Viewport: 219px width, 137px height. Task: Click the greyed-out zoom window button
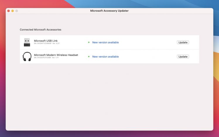click(17, 11)
